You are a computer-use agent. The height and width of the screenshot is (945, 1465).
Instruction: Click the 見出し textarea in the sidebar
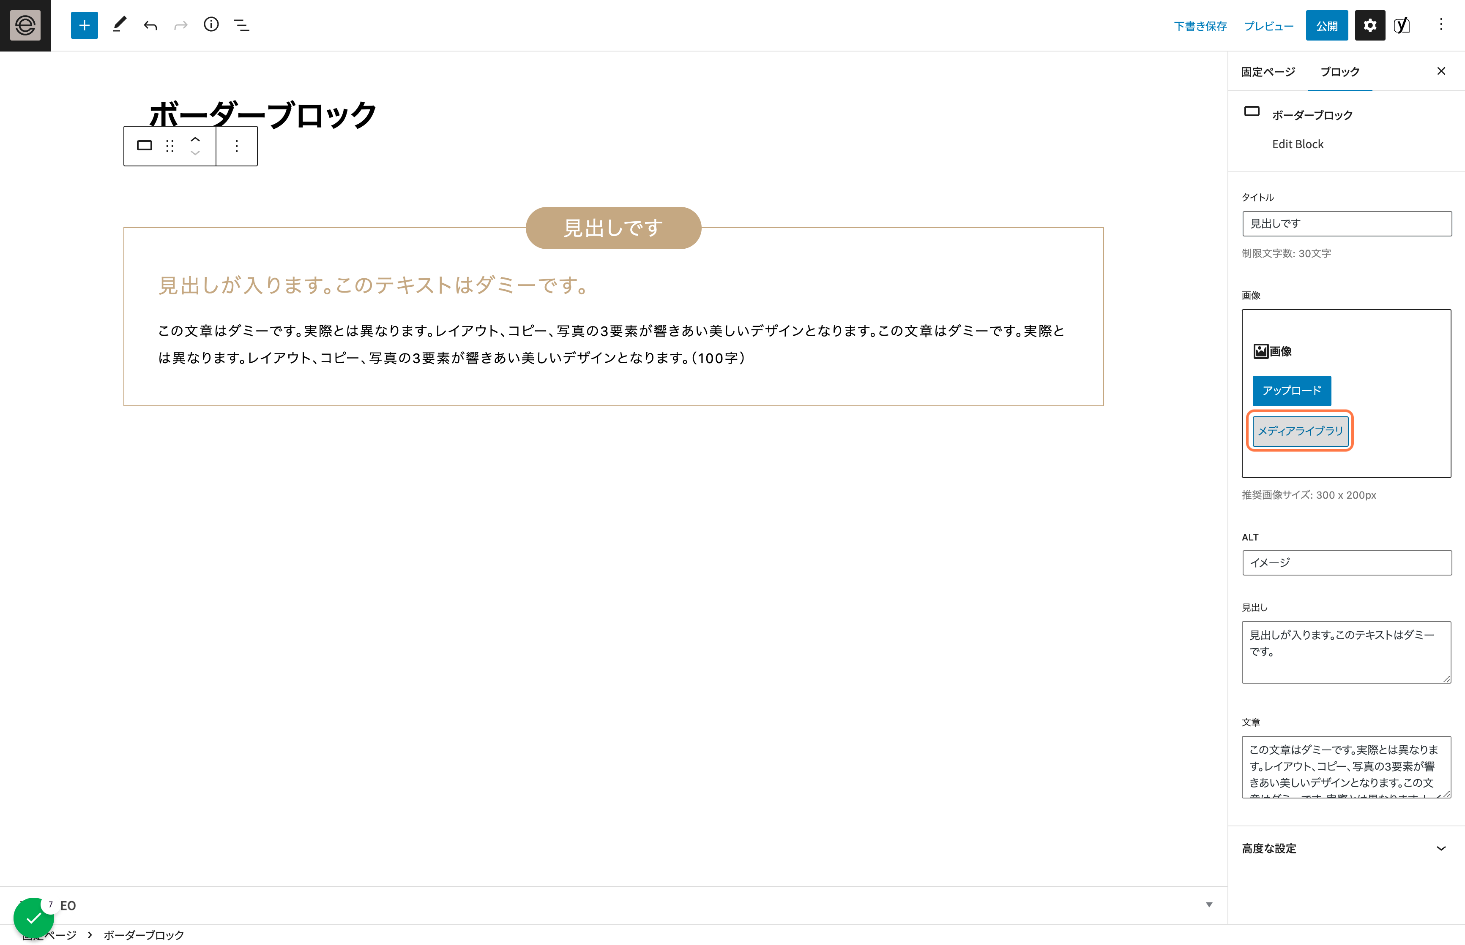point(1346,652)
